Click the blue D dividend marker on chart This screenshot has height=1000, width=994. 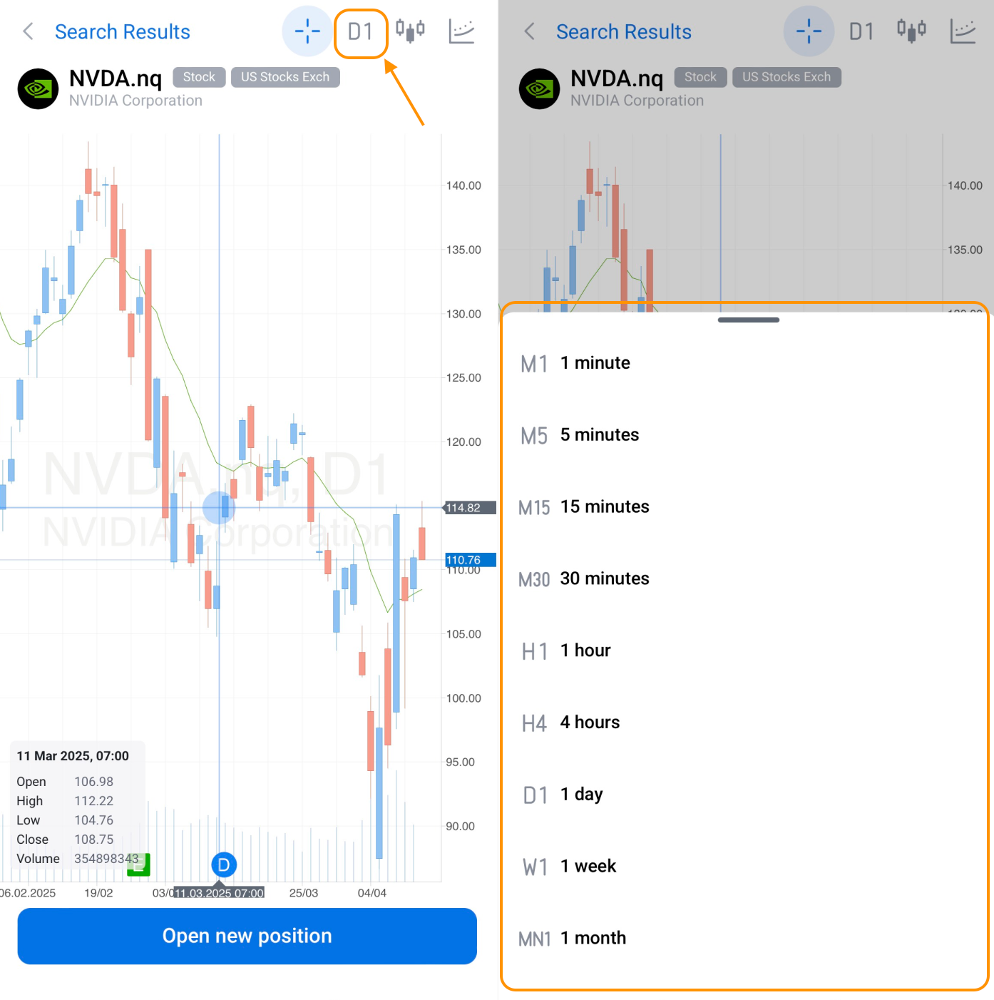(224, 865)
